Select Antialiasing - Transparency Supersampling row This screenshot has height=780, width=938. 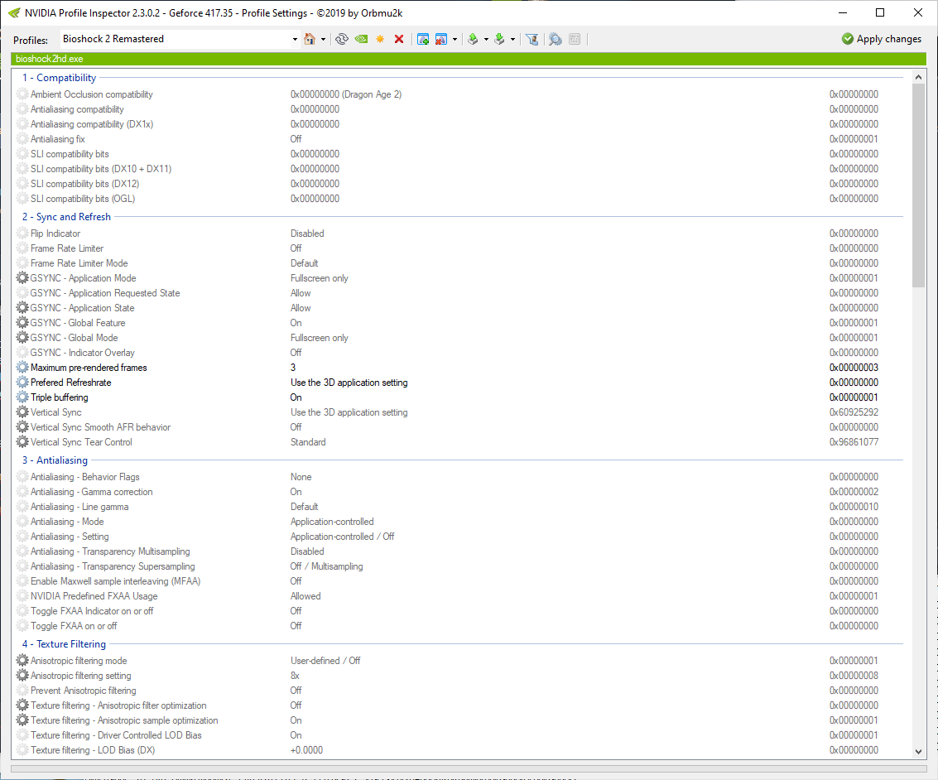pyautogui.click(x=459, y=566)
